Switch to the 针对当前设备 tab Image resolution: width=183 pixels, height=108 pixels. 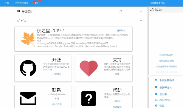pos(22,3)
